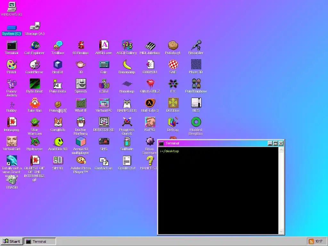Launch the Doctor Marburg icon
The height and width of the screenshot is (246, 328).
coord(81,122)
